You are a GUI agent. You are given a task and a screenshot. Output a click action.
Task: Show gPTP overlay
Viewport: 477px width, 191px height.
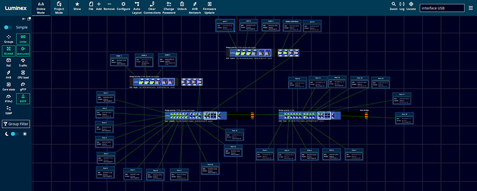pos(23,86)
